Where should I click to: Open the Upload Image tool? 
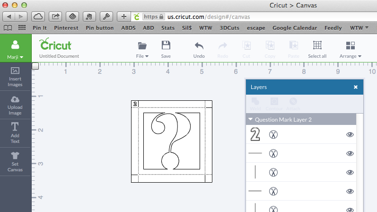(x=15, y=105)
